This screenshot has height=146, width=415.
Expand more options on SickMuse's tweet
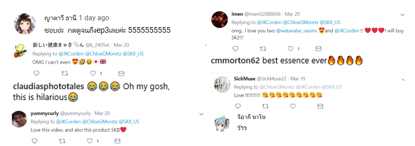(x=402, y=80)
